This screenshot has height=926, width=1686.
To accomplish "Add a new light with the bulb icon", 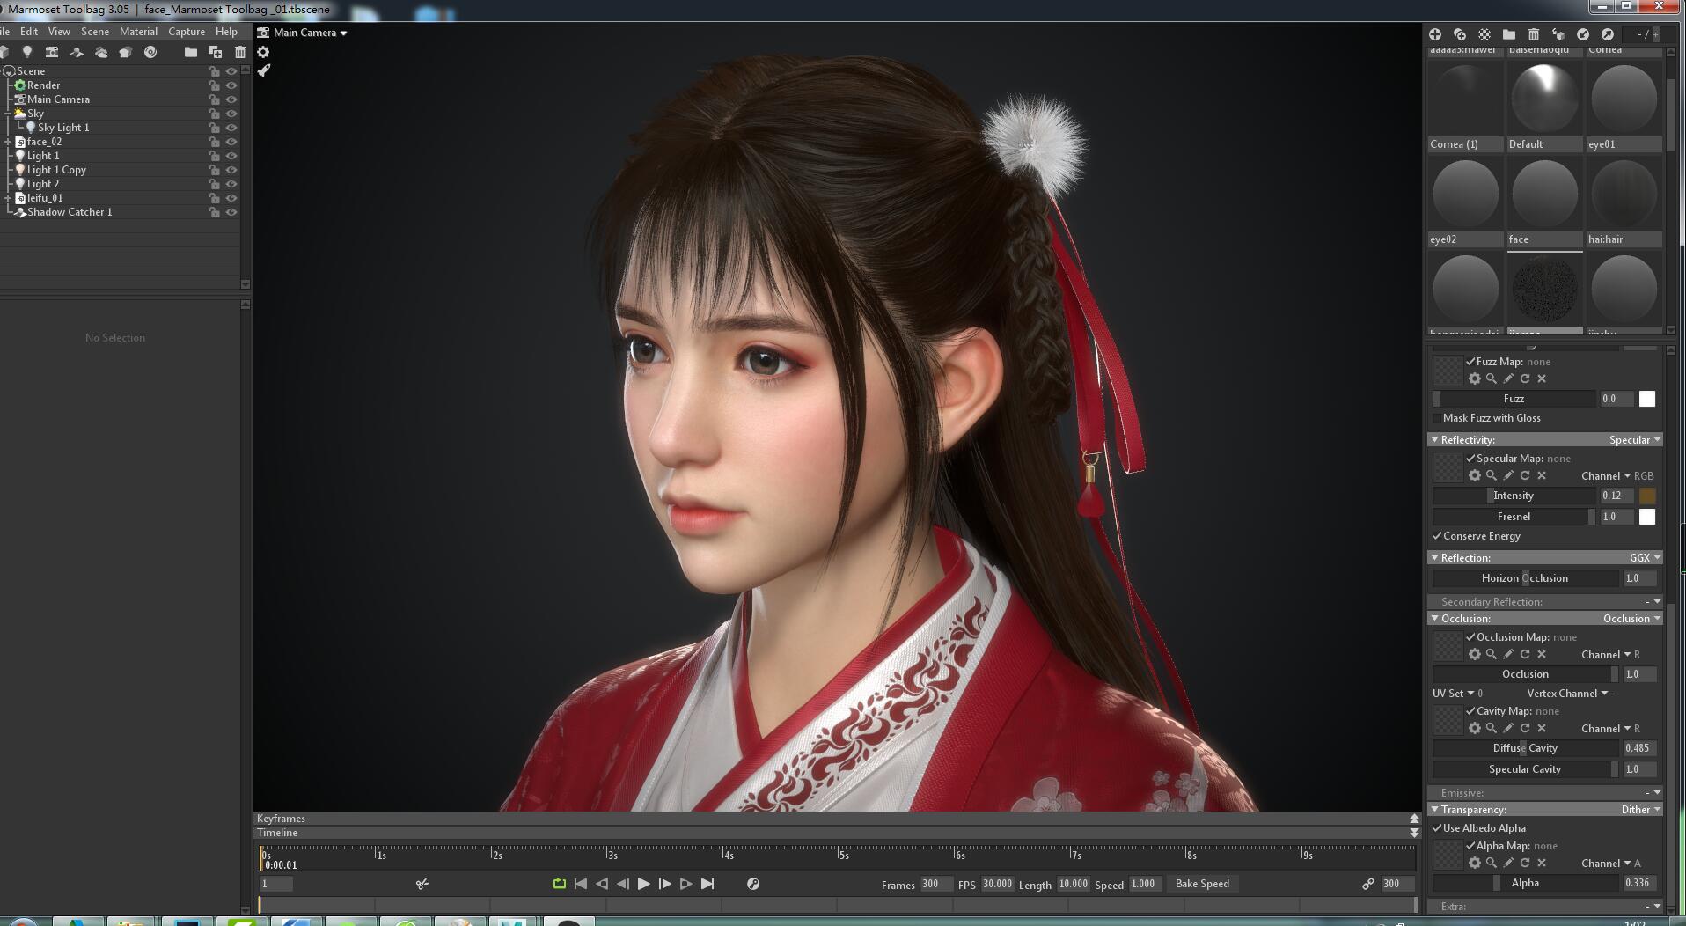I will click(x=27, y=52).
